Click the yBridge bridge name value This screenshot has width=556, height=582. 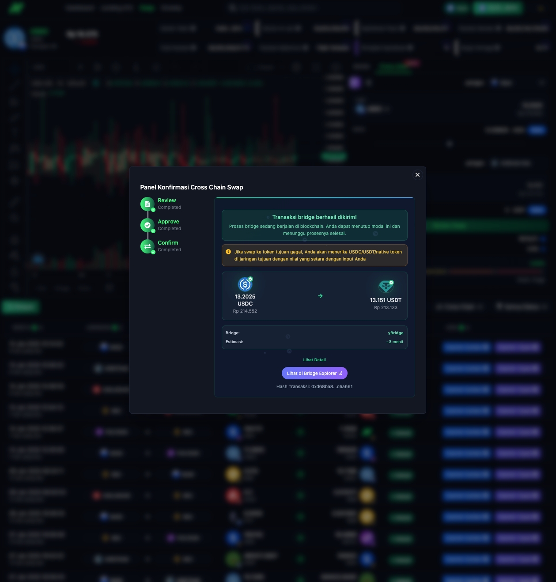click(x=395, y=333)
